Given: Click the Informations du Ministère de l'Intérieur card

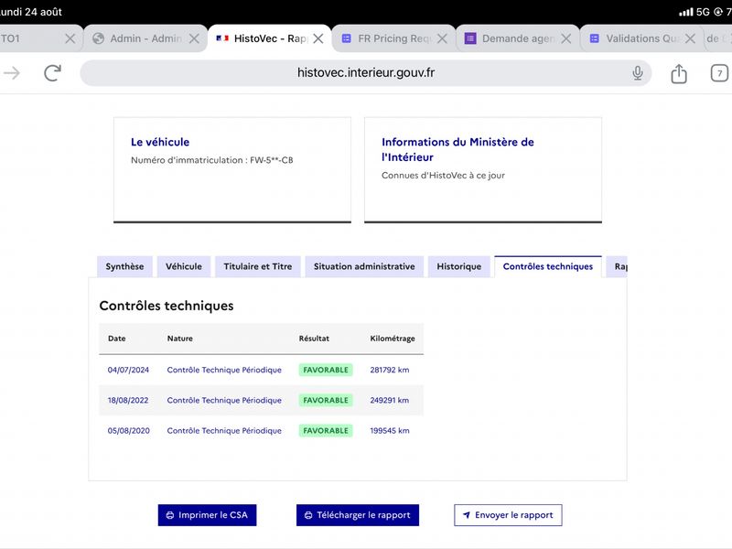Looking at the screenshot, I should pos(483,170).
